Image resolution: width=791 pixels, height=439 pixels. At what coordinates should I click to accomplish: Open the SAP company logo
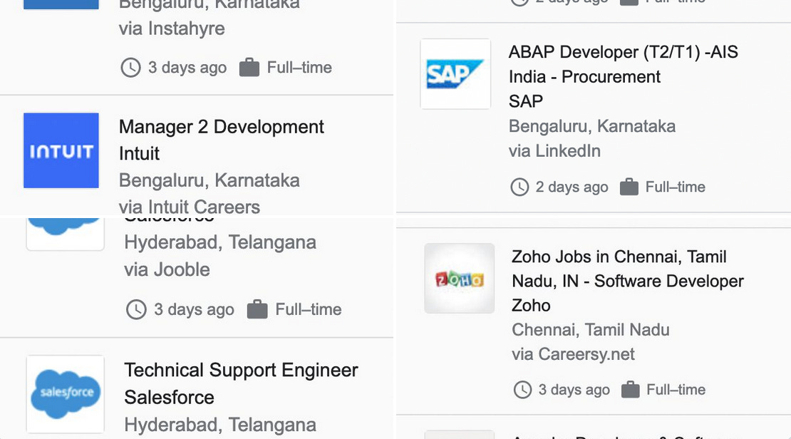(x=455, y=73)
